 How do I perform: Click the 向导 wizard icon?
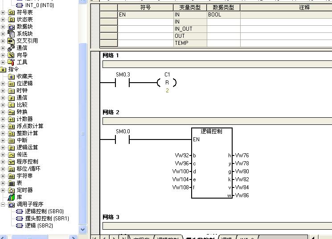coord(12,55)
